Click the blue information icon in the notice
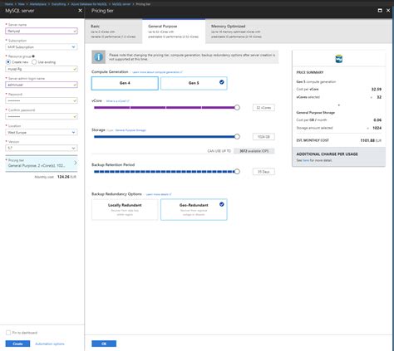The image size is (394, 351). [x=98, y=57]
